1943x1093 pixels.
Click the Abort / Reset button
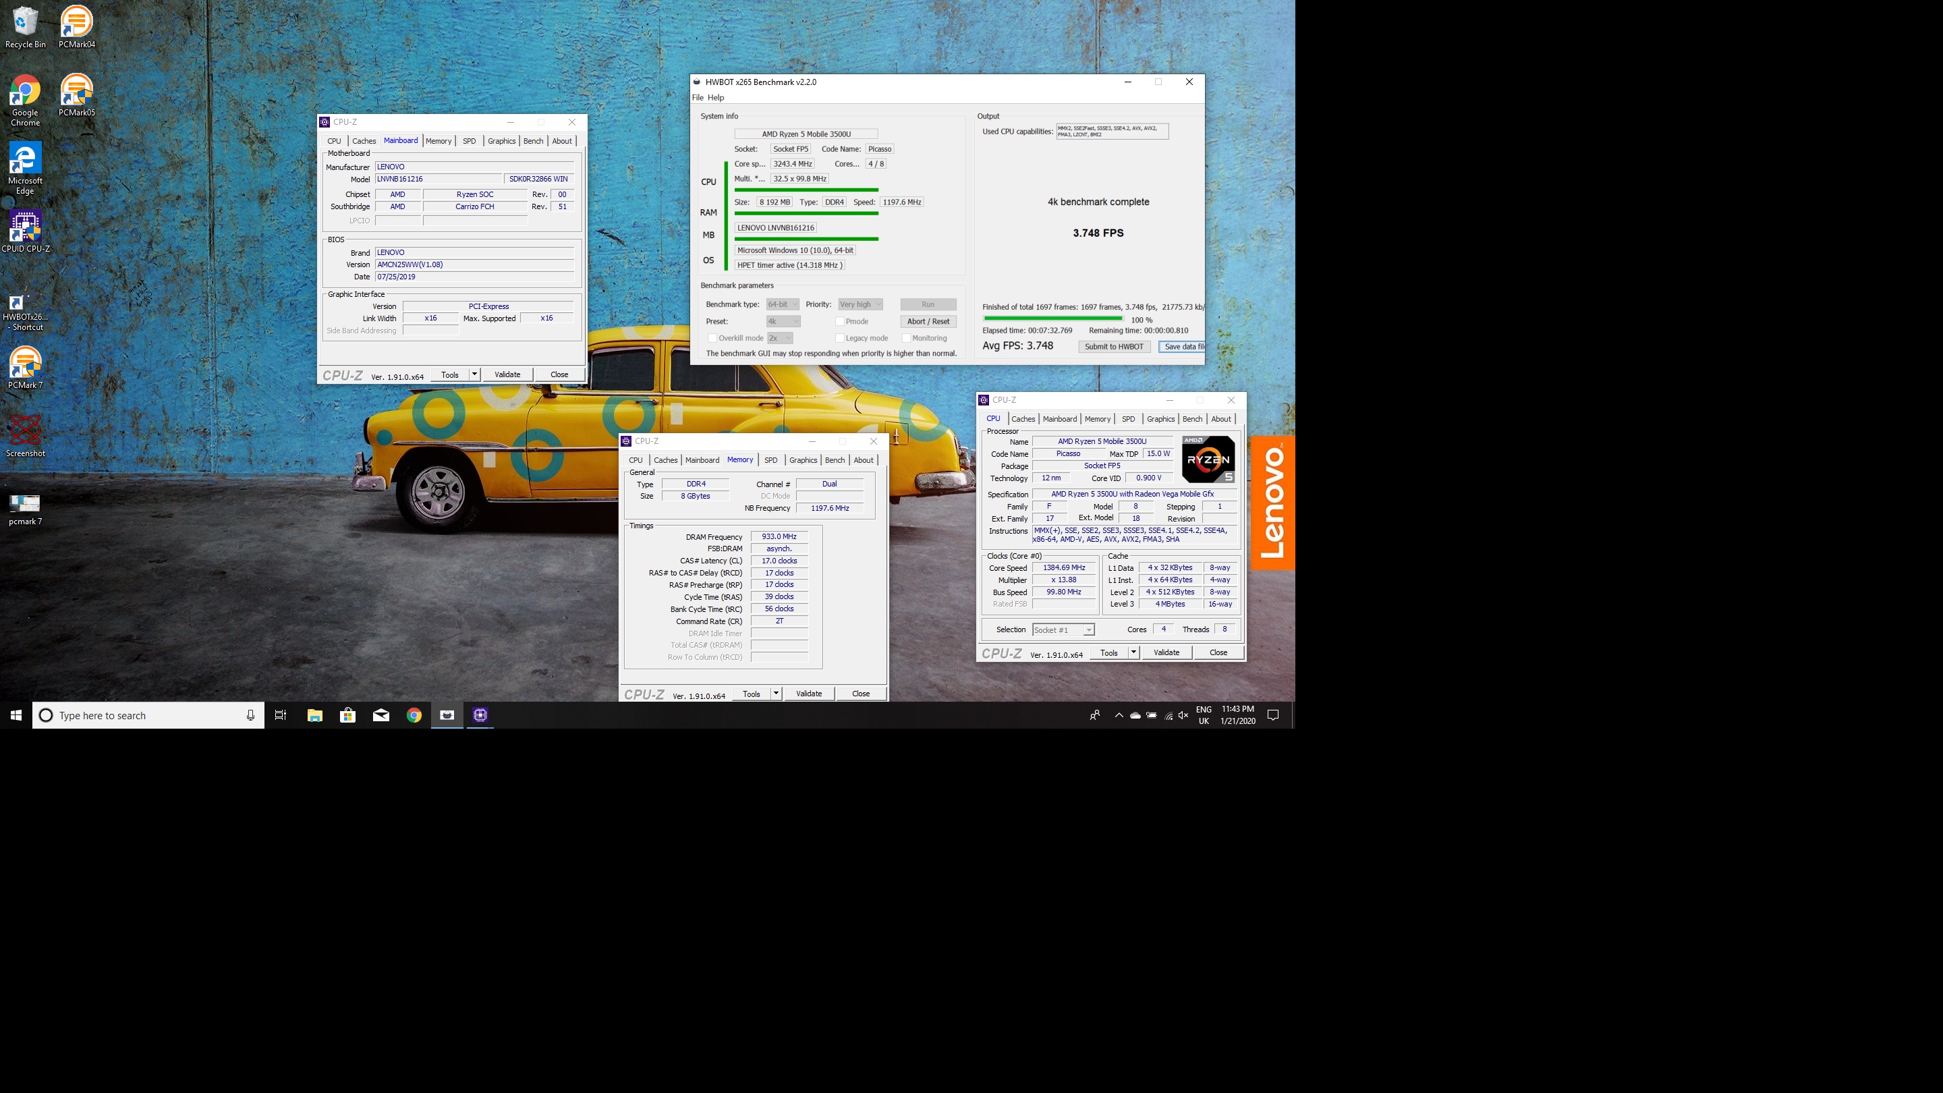click(928, 321)
